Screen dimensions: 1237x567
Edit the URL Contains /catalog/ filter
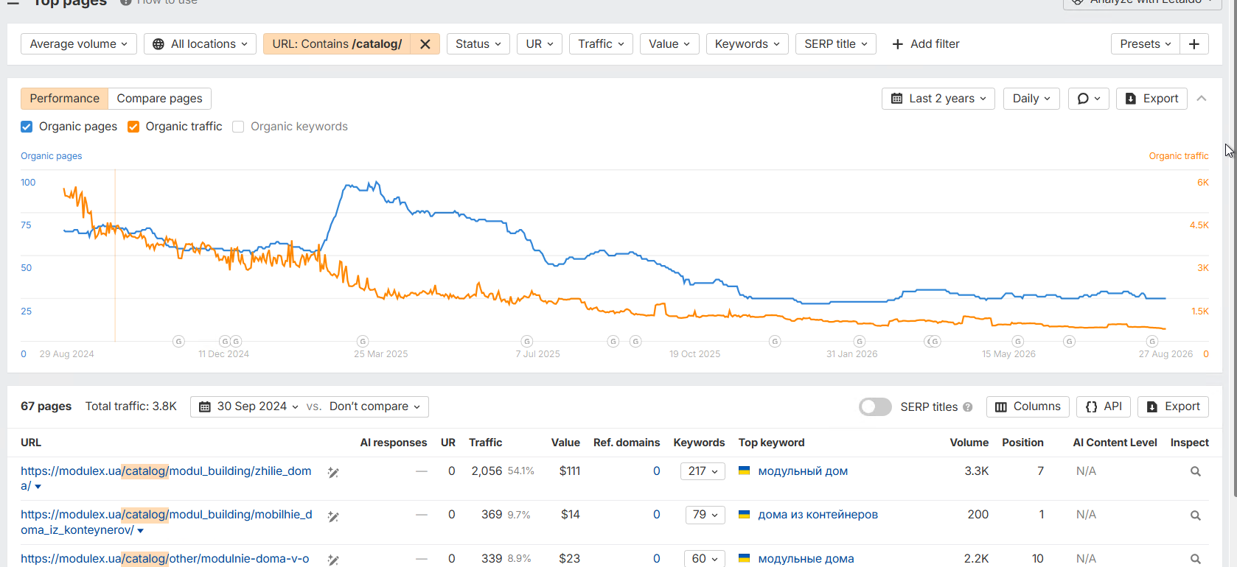point(337,44)
